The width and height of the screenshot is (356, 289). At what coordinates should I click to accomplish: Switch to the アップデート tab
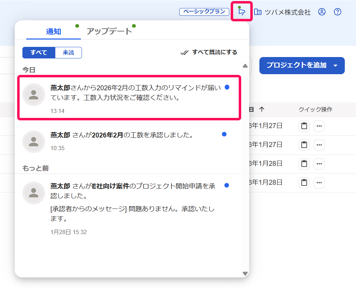pyautogui.click(x=109, y=31)
